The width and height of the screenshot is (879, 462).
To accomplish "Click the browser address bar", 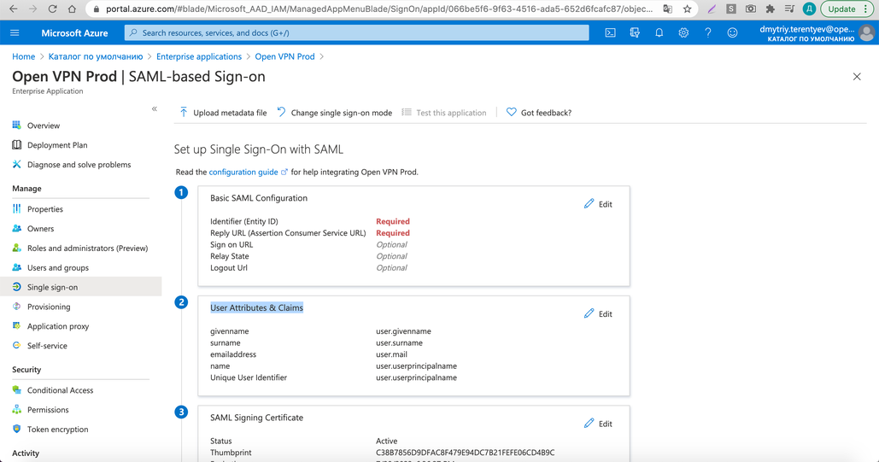I will [x=379, y=9].
